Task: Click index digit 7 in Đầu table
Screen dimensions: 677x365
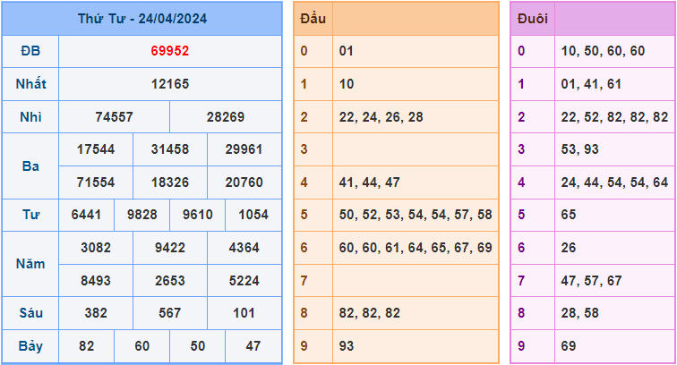Action: [x=304, y=281]
